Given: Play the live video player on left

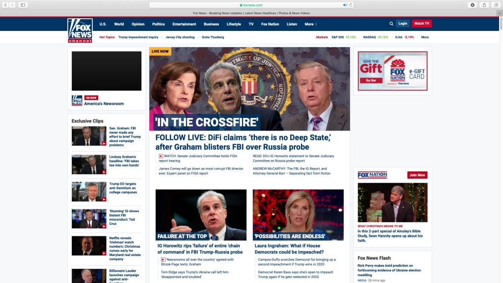Looking at the screenshot, I should pos(107,71).
